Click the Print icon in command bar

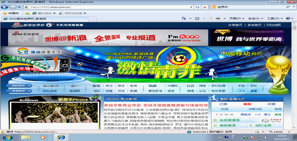(x=218, y=19)
